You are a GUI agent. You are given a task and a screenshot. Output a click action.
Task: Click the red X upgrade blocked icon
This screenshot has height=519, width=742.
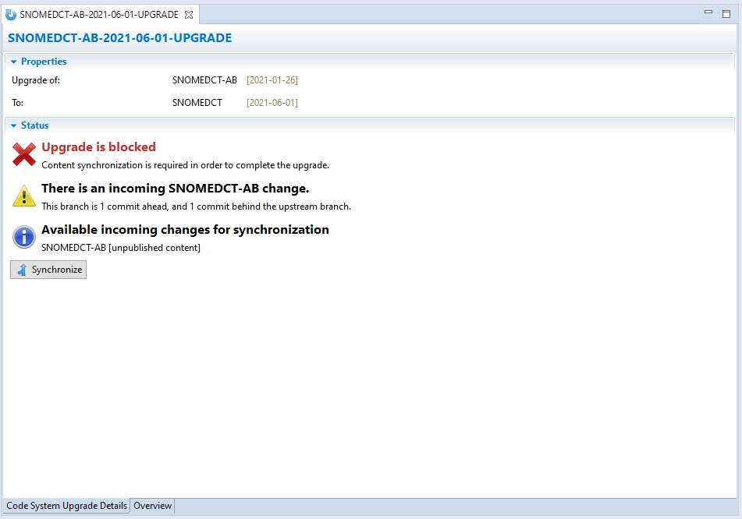click(x=24, y=154)
